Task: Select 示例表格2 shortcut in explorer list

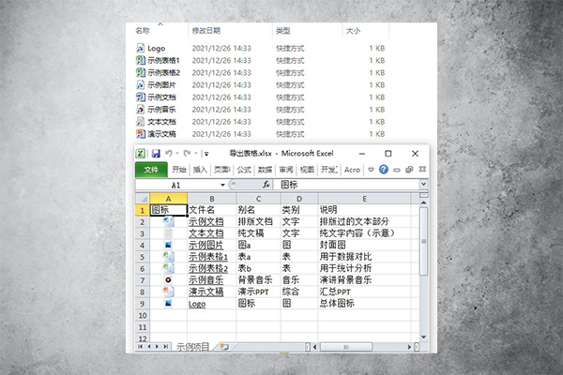Action: point(158,72)
